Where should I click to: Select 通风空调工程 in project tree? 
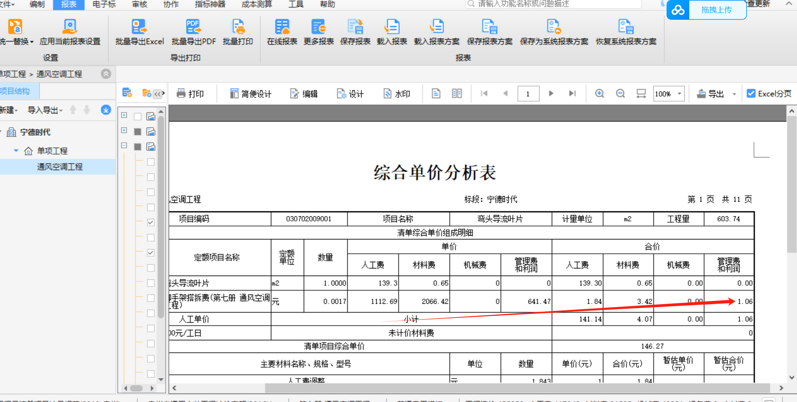click(60, 166)
